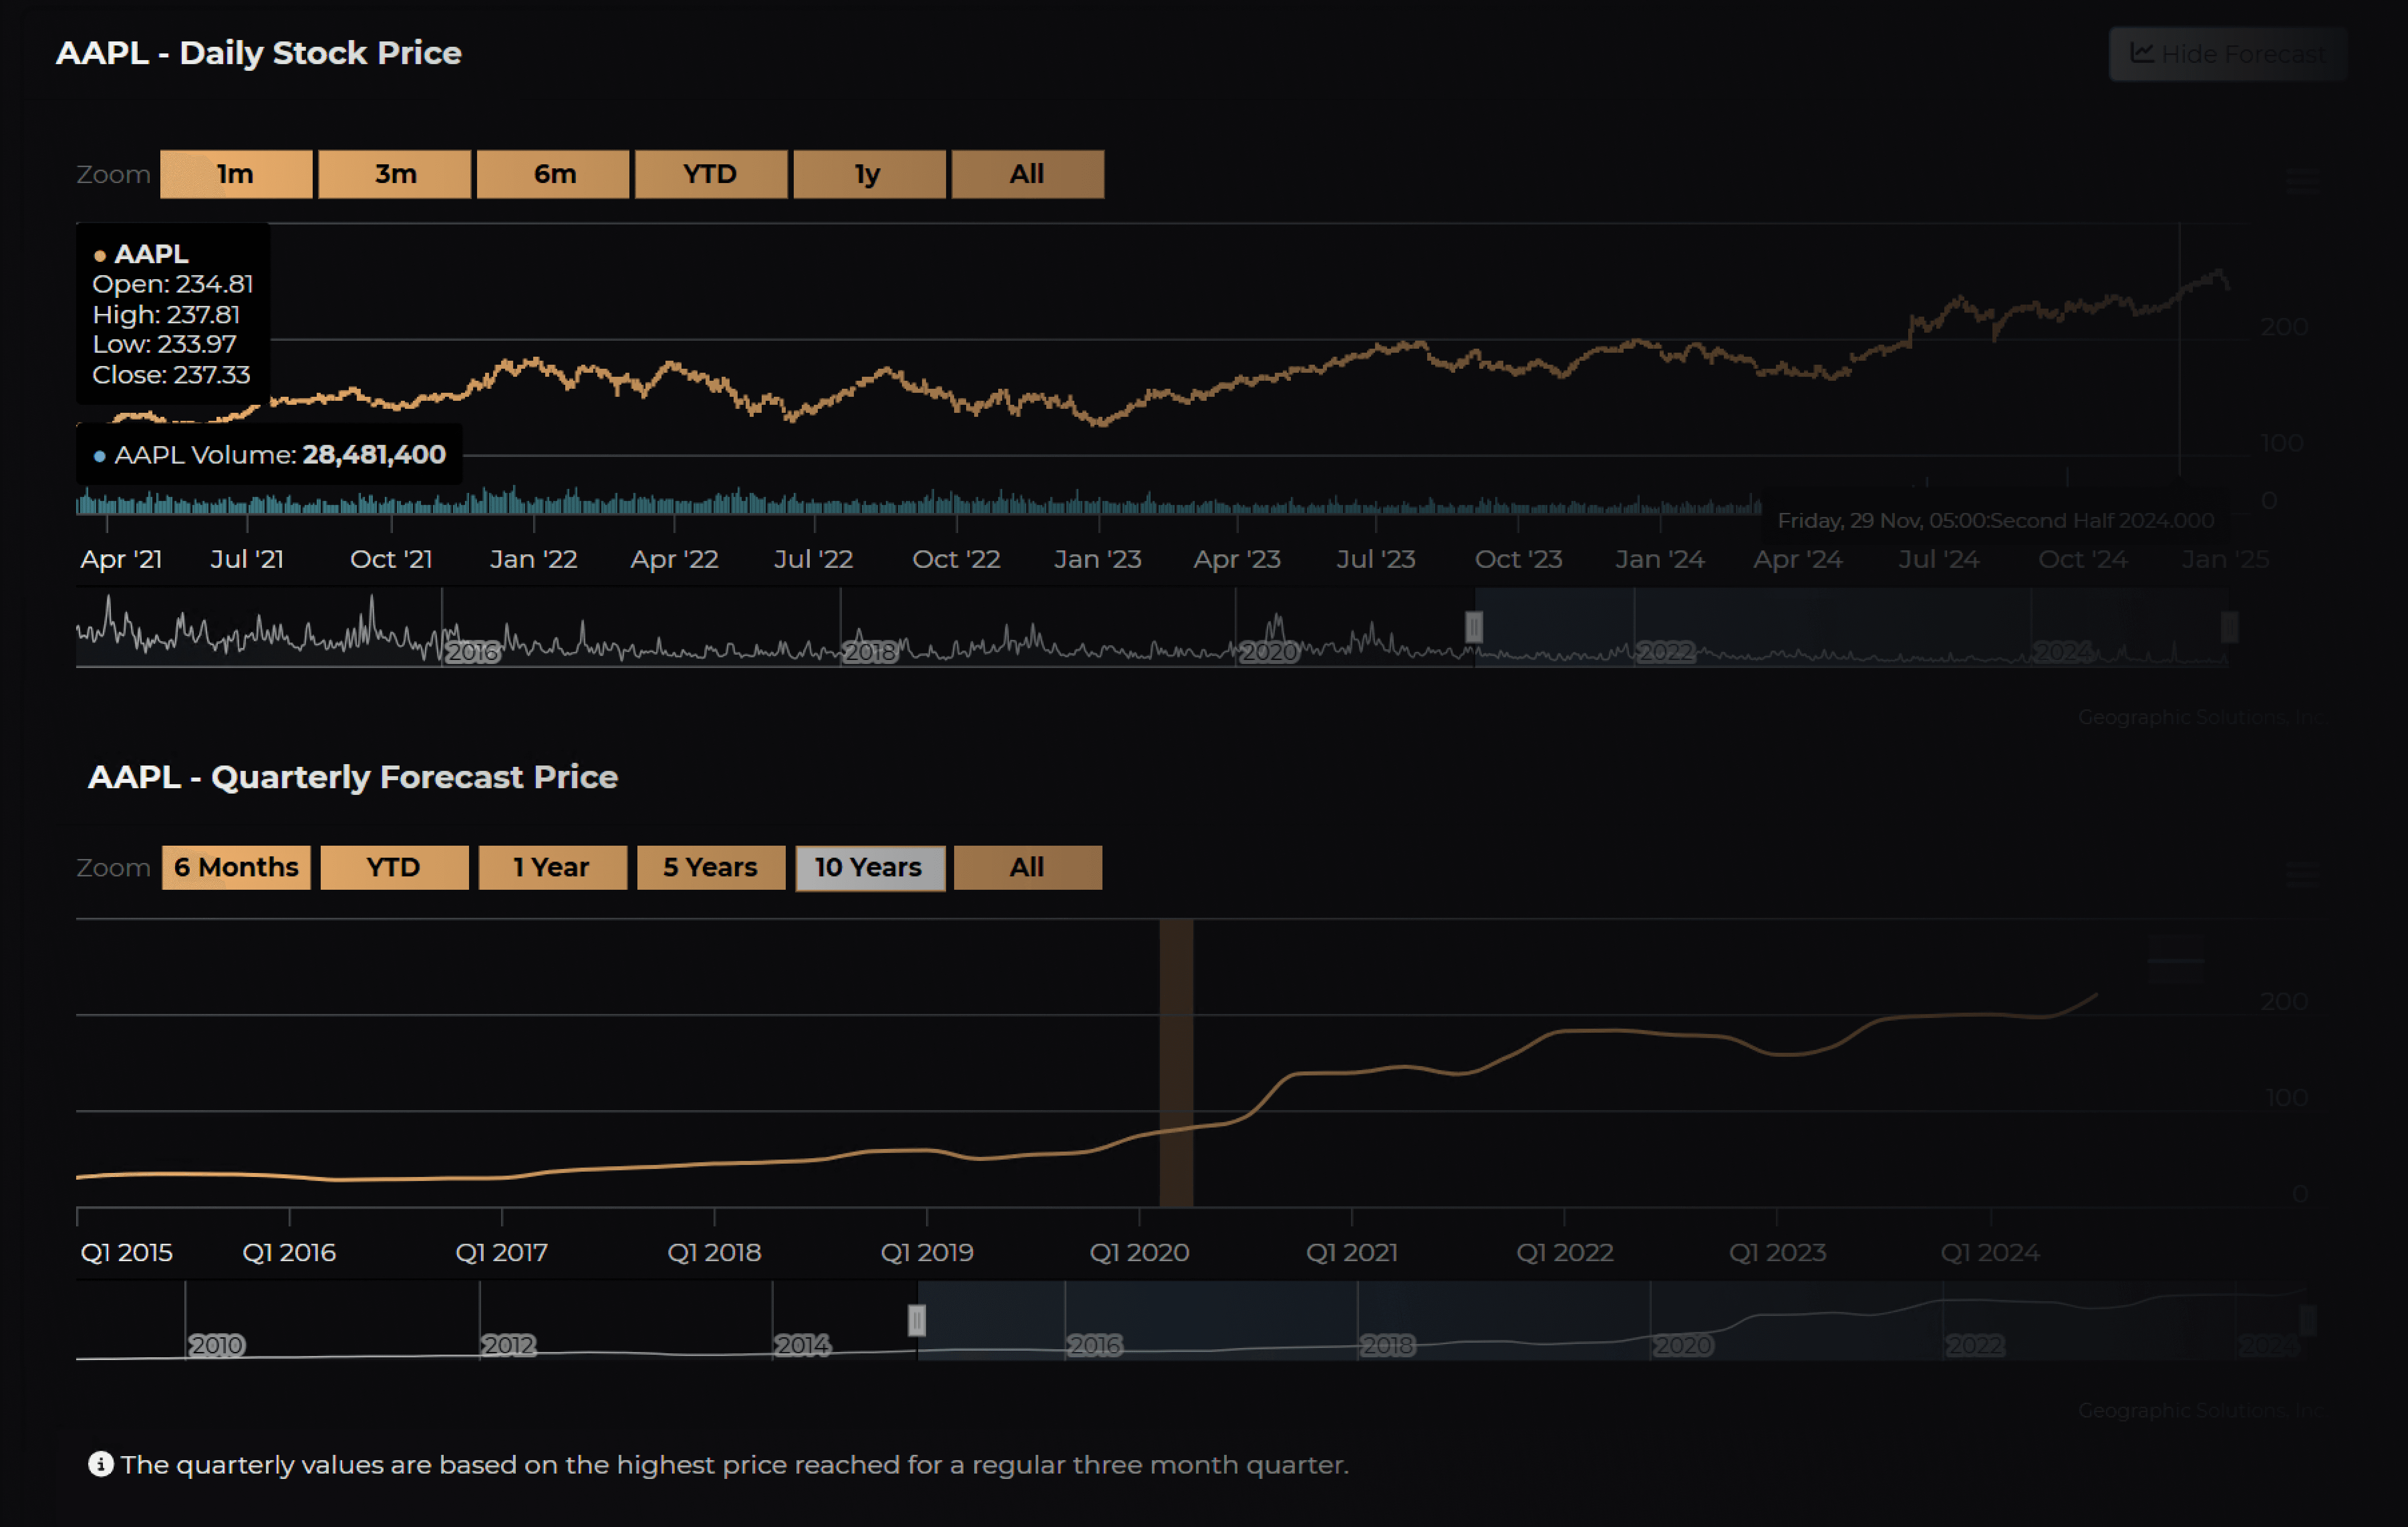
Task: Click 2016 marker in daily chart navigator
Action: tap(473, 653)
